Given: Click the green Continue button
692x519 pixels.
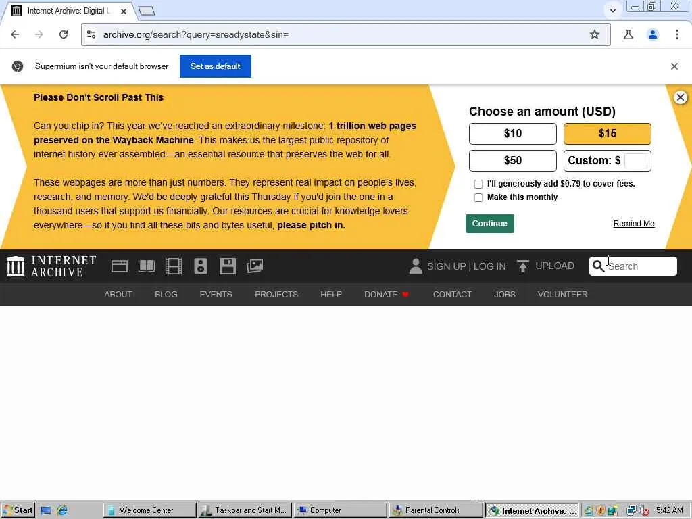Looking at the screenshot, I should (x=489, y=224).
